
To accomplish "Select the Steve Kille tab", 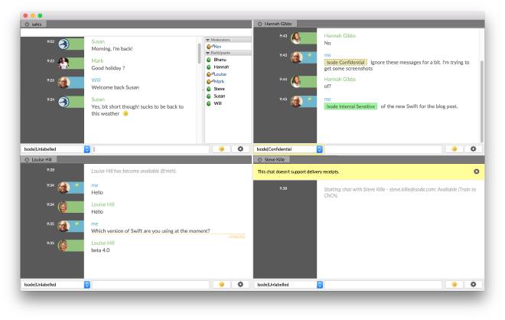I will [274, 159].
